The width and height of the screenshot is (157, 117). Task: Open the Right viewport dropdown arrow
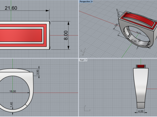(86, 60)
